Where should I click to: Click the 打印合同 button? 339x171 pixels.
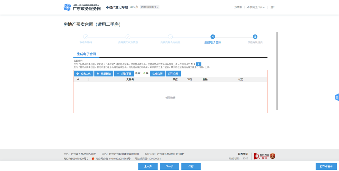coord(173,73)
